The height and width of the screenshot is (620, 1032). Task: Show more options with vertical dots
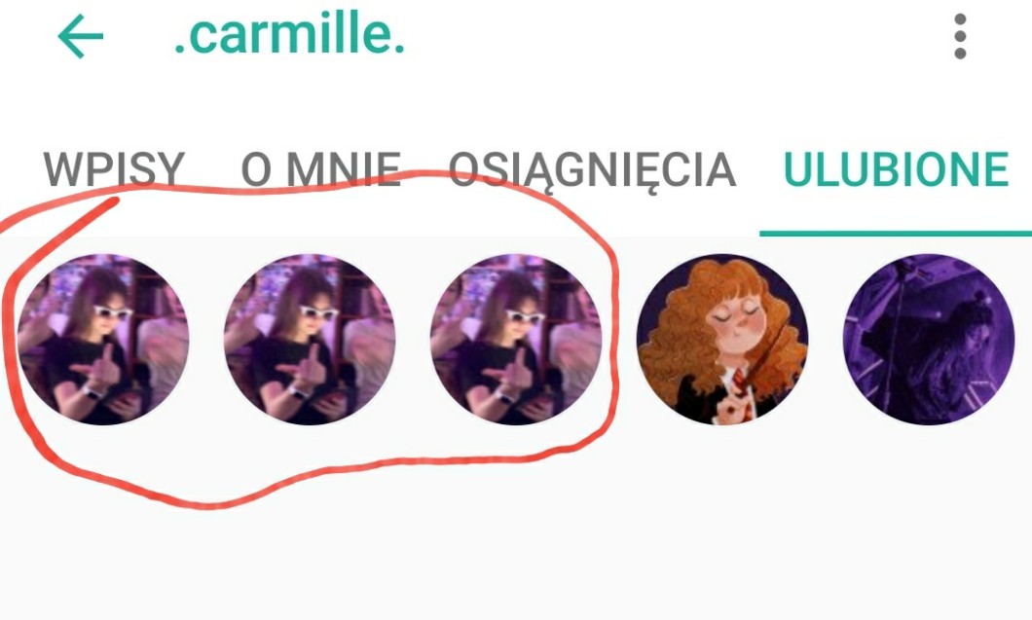coord(960,36)
